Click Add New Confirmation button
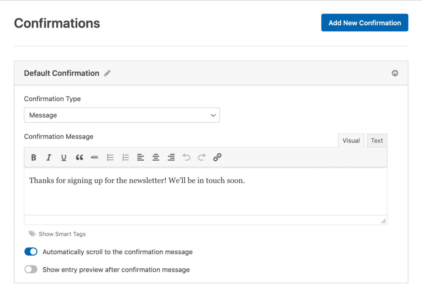The image size is (422, 293). click(x=365, y=23)
